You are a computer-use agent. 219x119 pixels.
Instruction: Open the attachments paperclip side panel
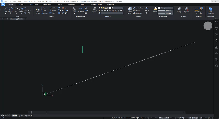pyautogui.click(x=216, y=41)
